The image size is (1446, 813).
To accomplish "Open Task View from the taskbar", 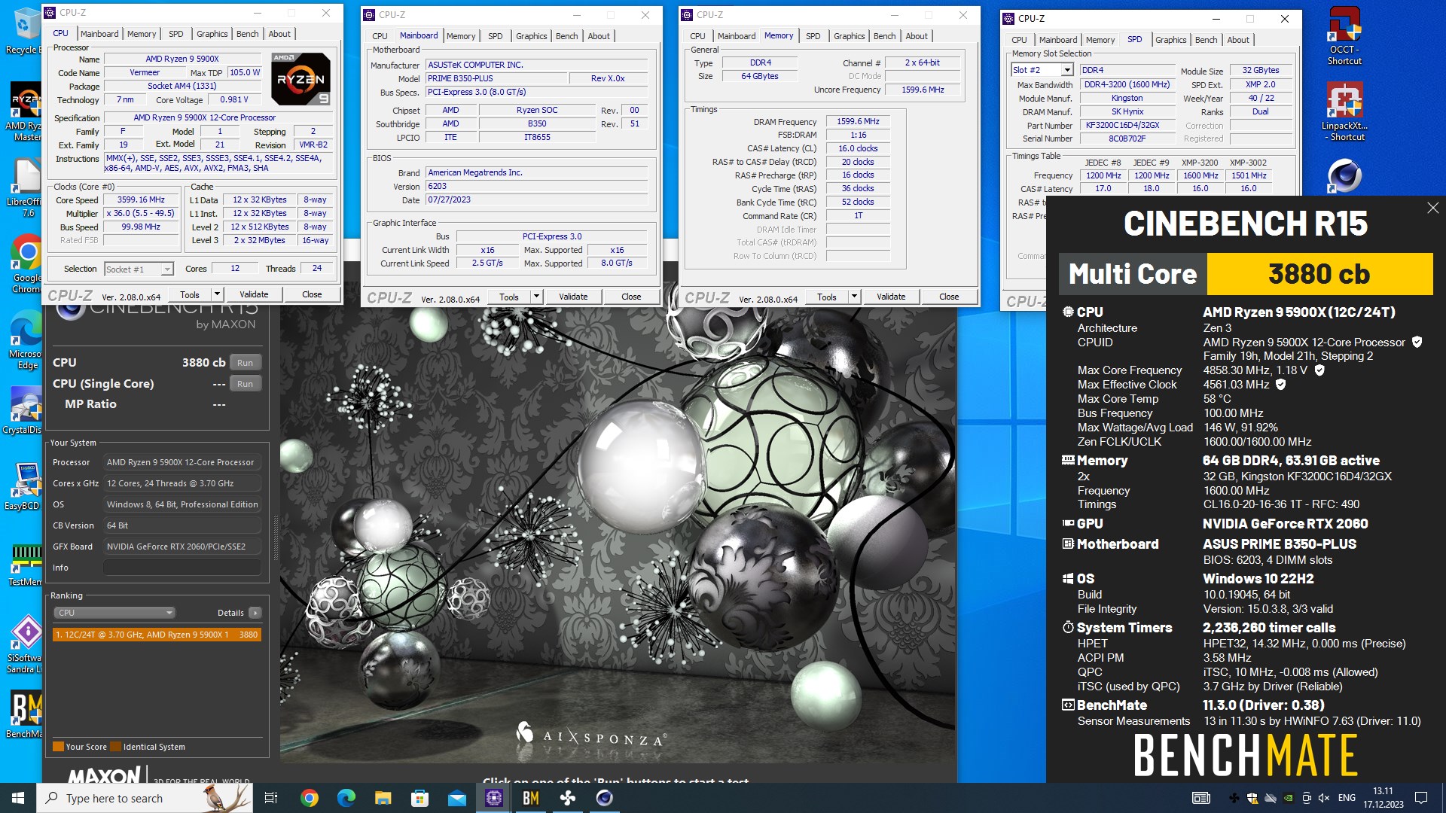I will [x=271, y=798].
